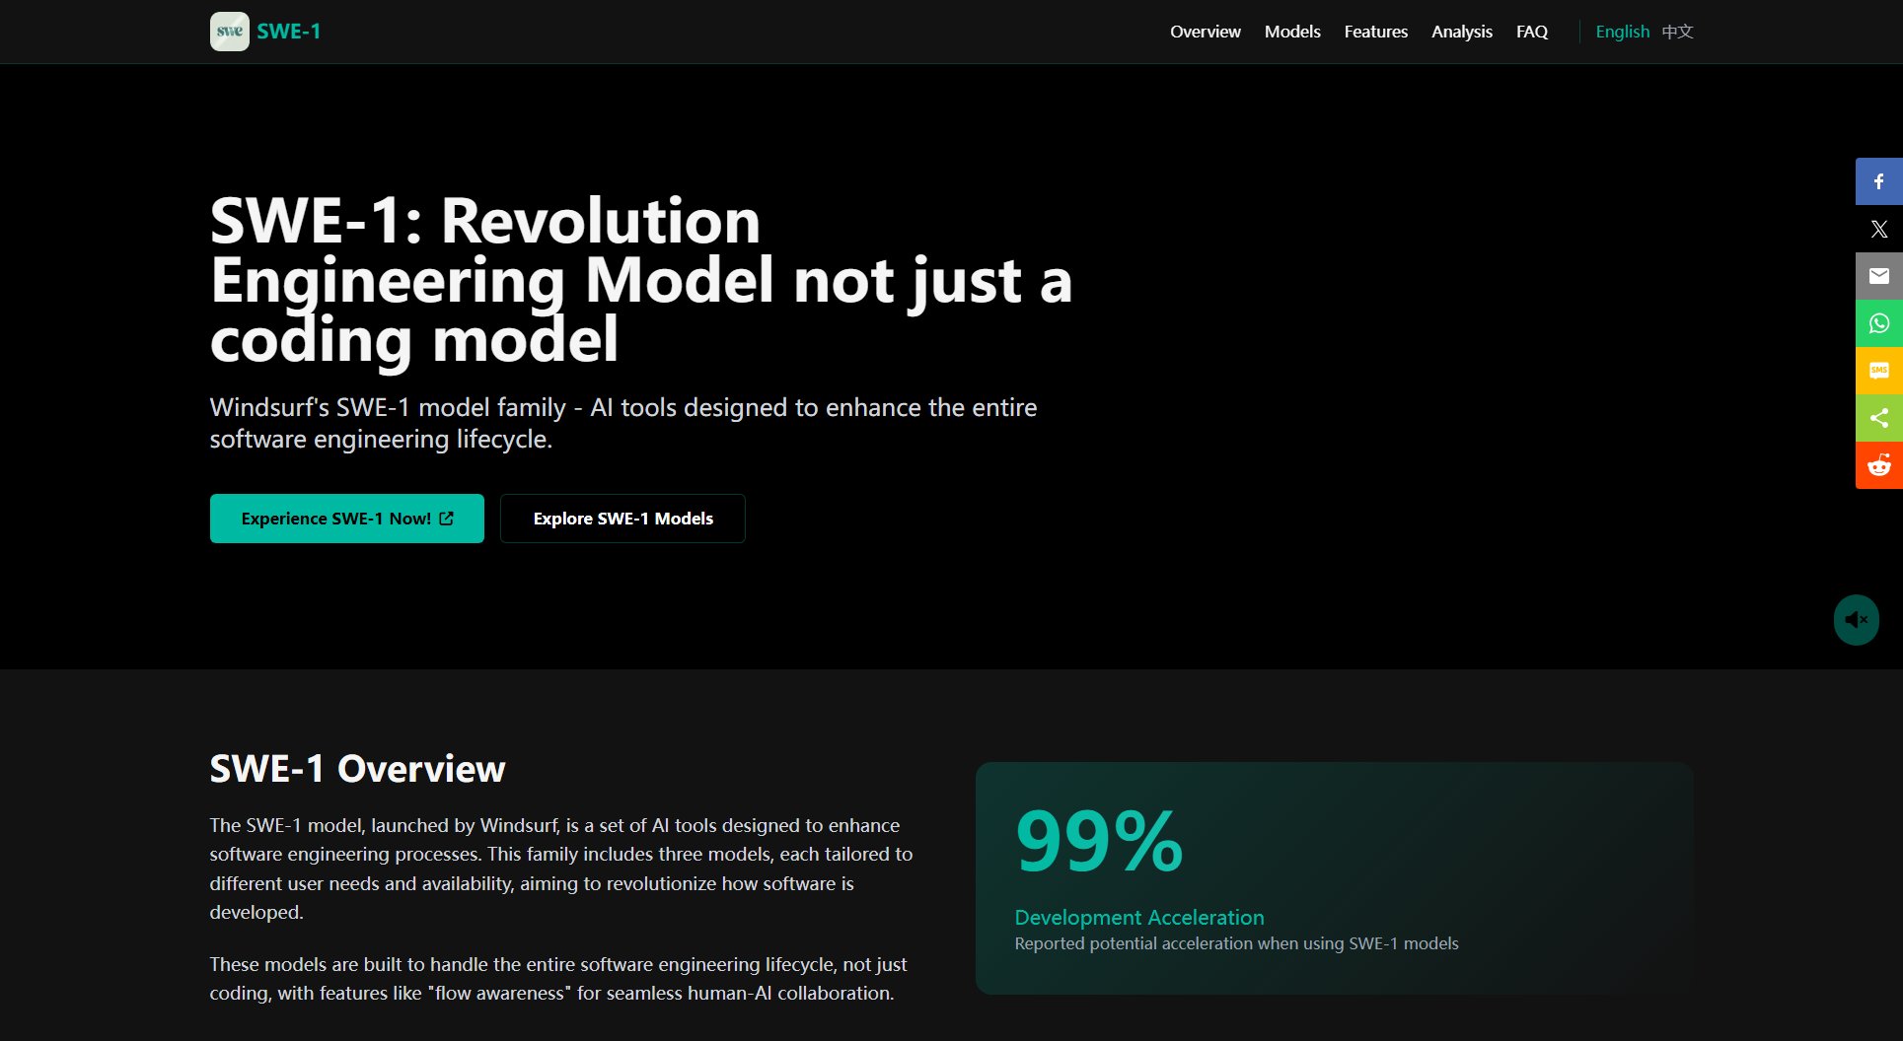Navigate to FAQ in the header
1903x1041 pixels.
(x=1531, y=32)
